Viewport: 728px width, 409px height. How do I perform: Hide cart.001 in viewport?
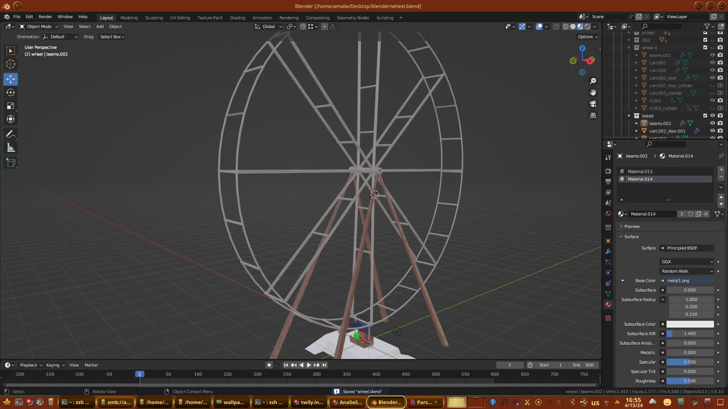coord(712,62)
